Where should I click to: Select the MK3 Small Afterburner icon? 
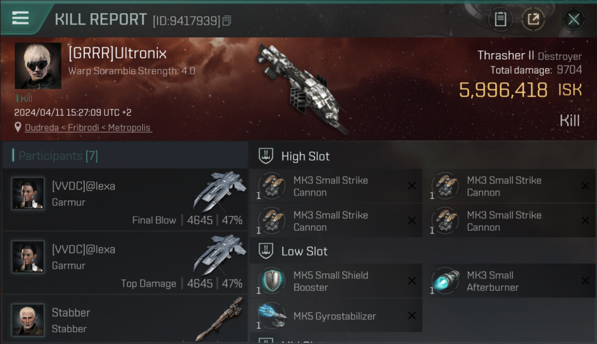pyautogui.click(x=445, y=281)
